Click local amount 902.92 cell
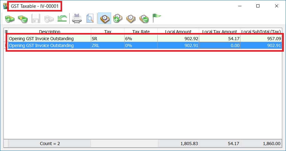This screenshot has height=151, width=286. [x=178, y=39]
